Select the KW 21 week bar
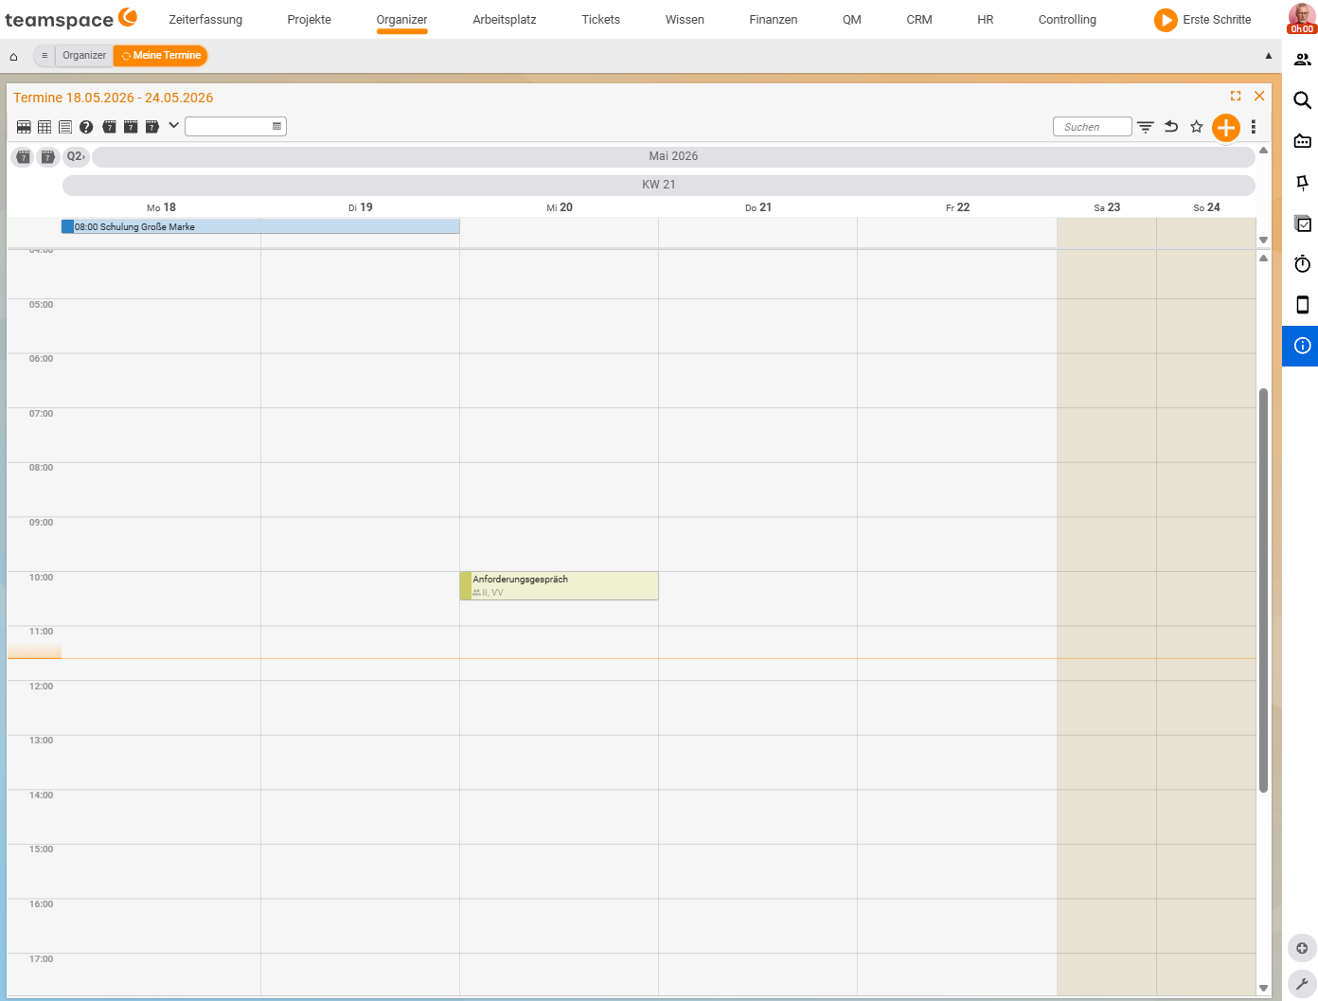The width and height of the screenshot is (1318, 1001). point(659,185)
